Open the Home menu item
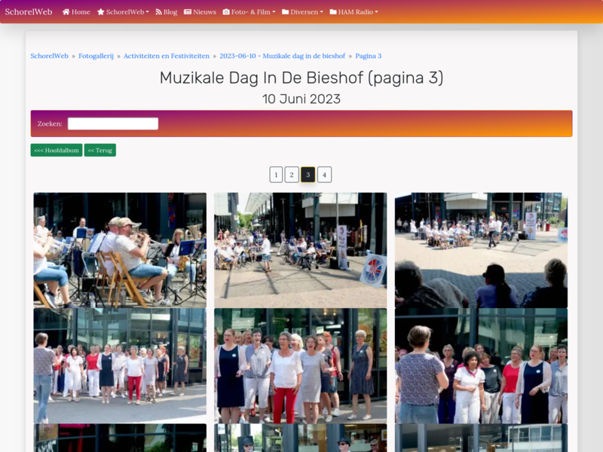The height and width of the screenshot is (452, 603). 76,12
